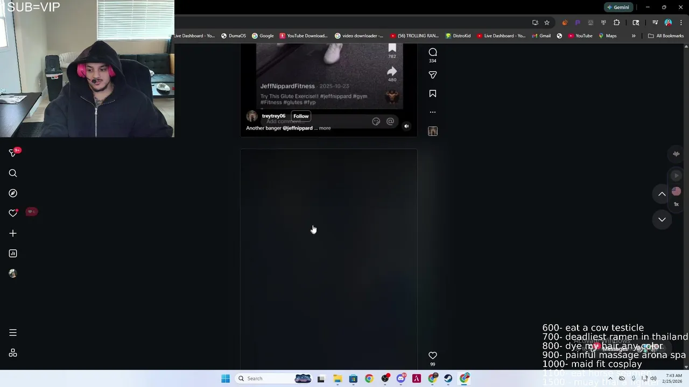Show hidden system tray icons chevron
The image size is (689, 387).
[610, 378]
